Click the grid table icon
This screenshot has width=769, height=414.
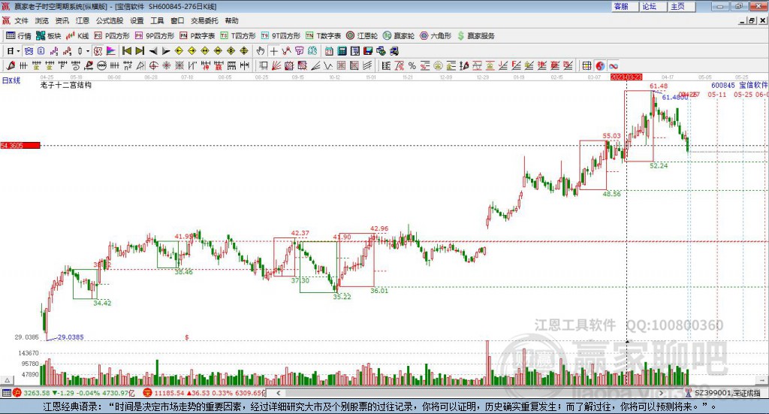point(587,65)
